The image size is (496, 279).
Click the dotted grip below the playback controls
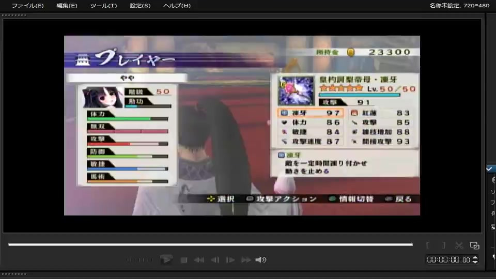point(14,274)
